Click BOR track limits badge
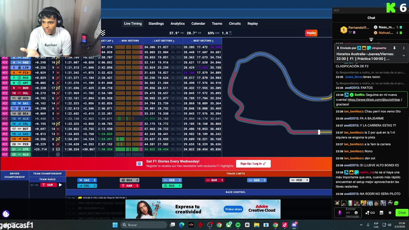 tap(214, 180)
